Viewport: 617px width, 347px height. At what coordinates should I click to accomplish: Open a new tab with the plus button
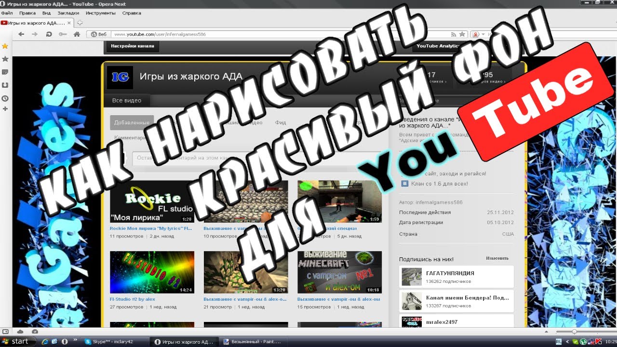tap(80, 23)
